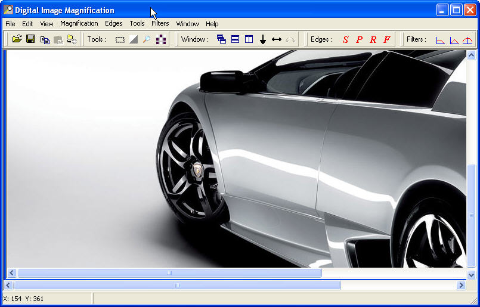Select the dotted rectangle selection tool

[x=120, y=40]
